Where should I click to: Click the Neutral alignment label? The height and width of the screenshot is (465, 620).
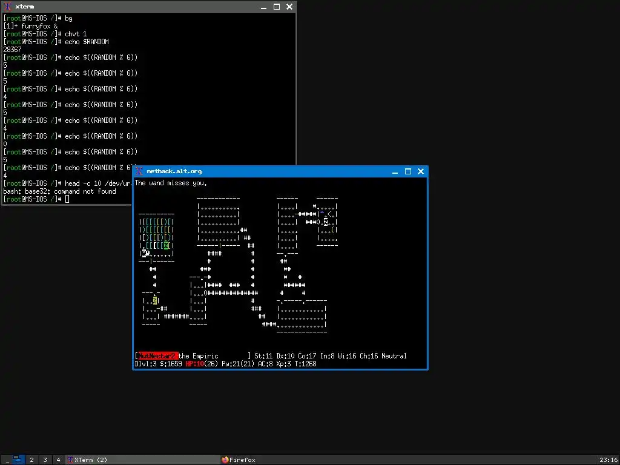point(394,356)
